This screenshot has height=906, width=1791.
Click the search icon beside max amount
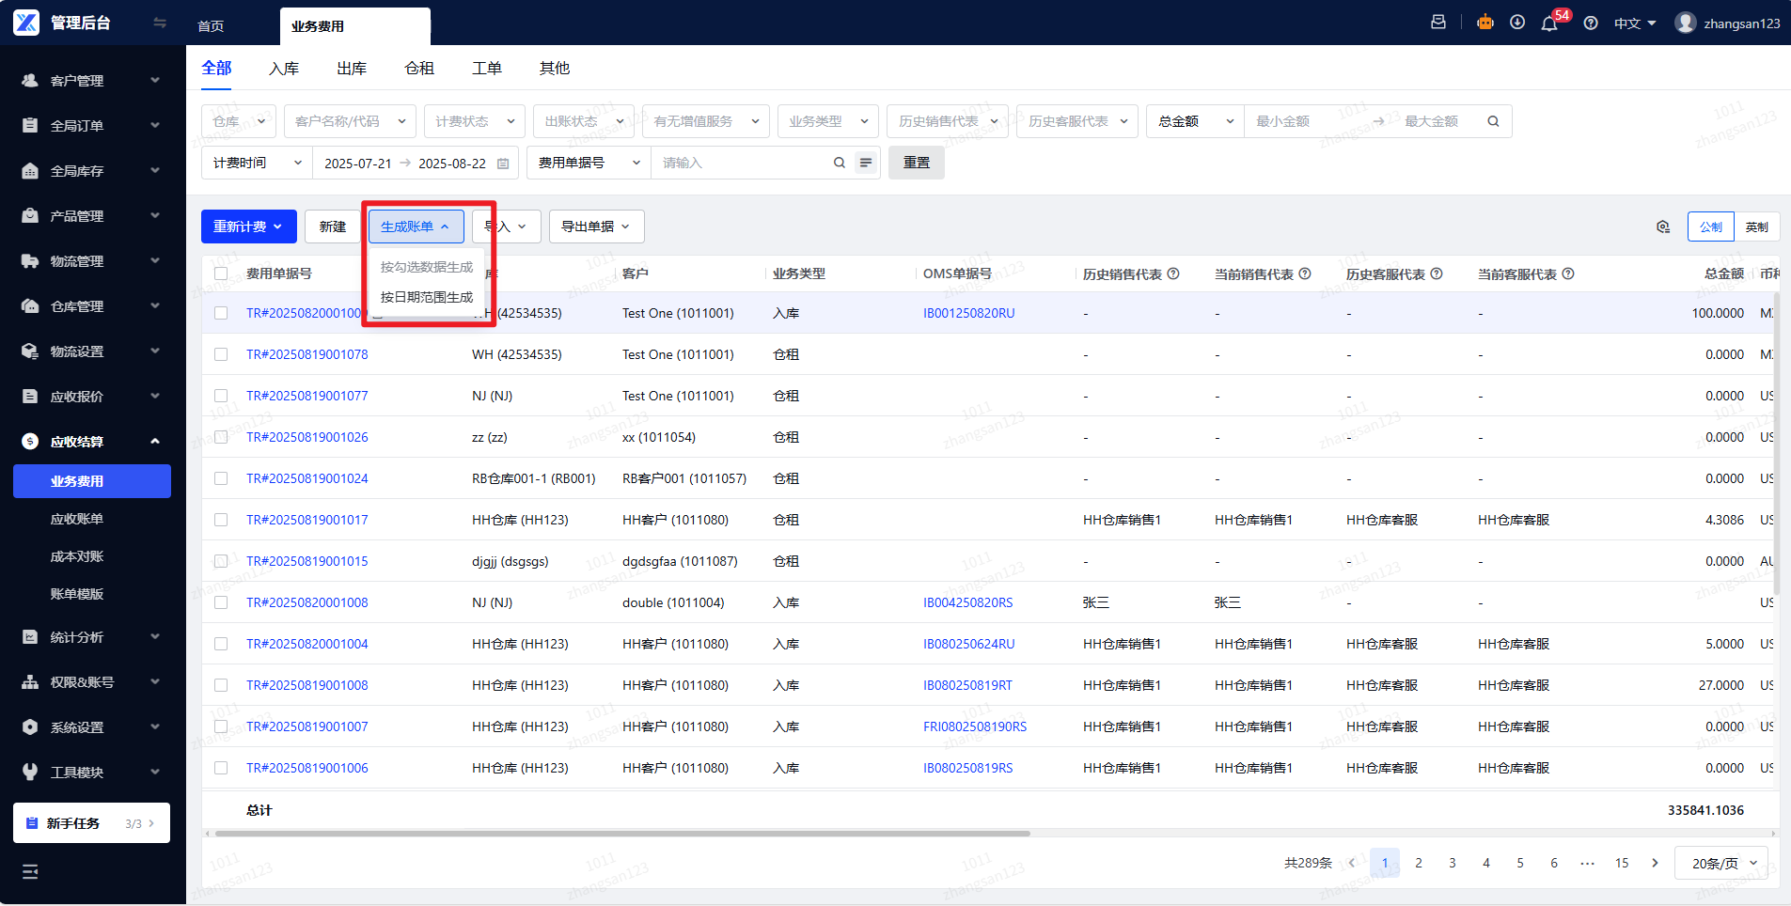point(1493,121)
